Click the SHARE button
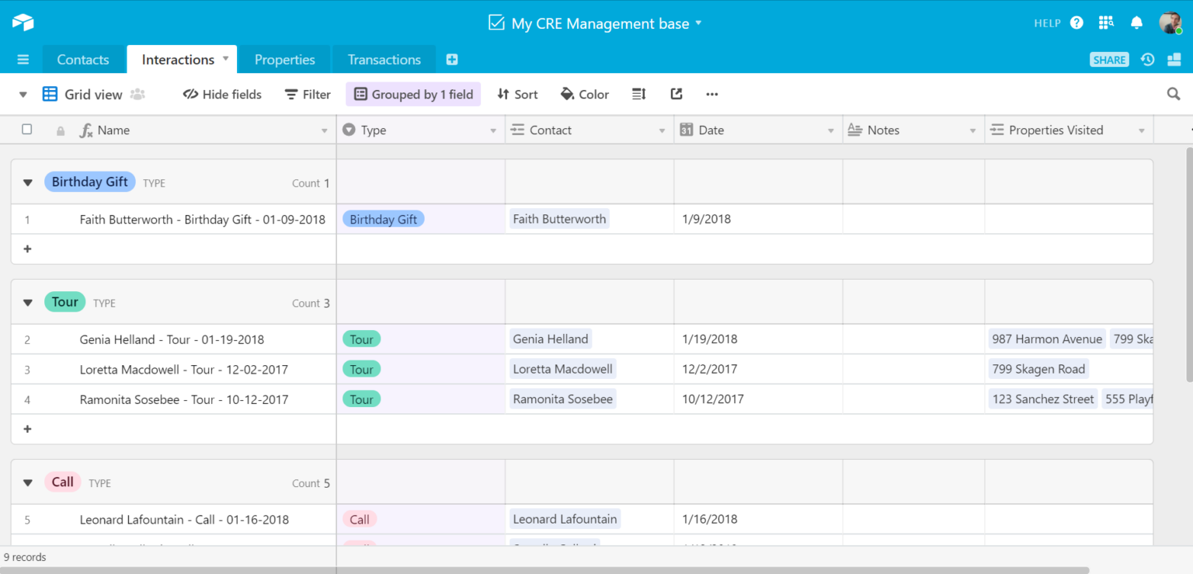Viewport: 1193px width, 574px height. 1109,59
